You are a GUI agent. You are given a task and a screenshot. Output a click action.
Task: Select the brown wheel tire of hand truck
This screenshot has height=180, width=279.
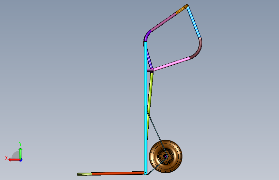tap(166, 156)
